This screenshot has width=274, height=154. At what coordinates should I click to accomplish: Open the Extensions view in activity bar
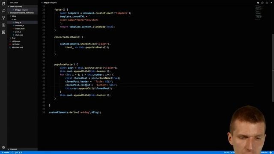(x=3, y=32)
